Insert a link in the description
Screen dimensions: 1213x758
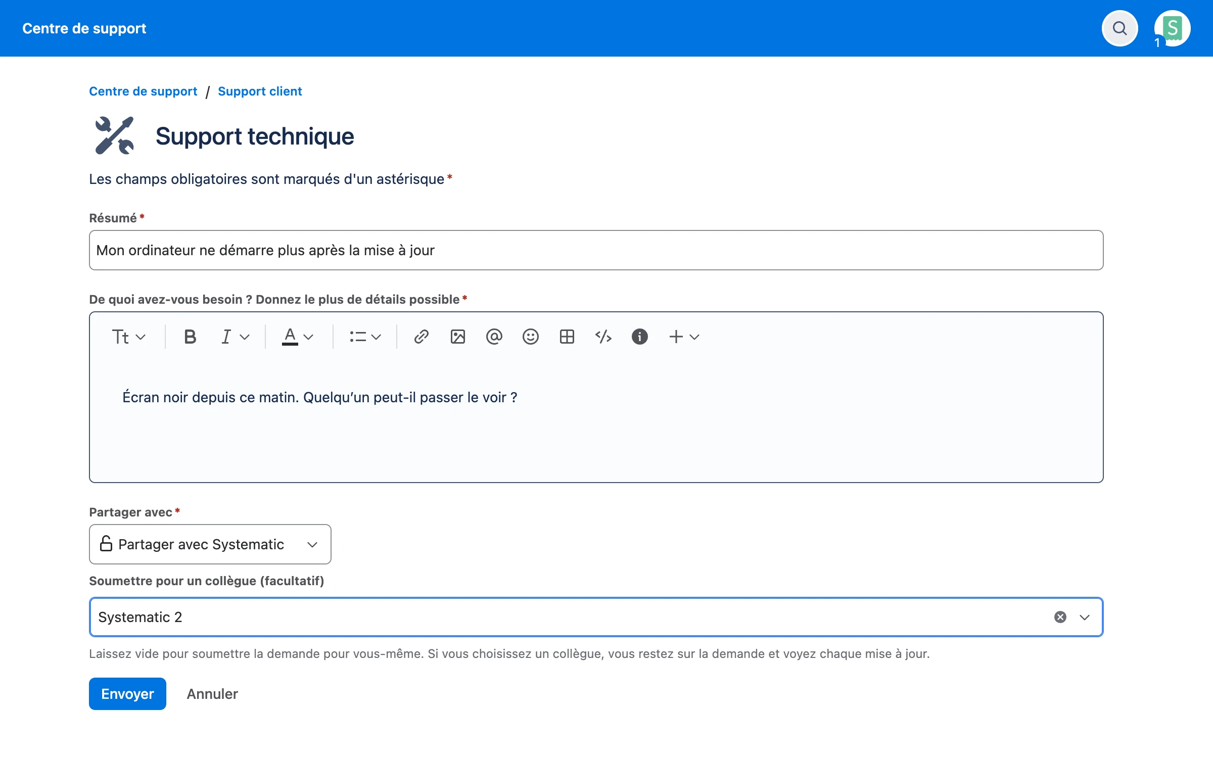pyautogui.click(x=422, y=337)
